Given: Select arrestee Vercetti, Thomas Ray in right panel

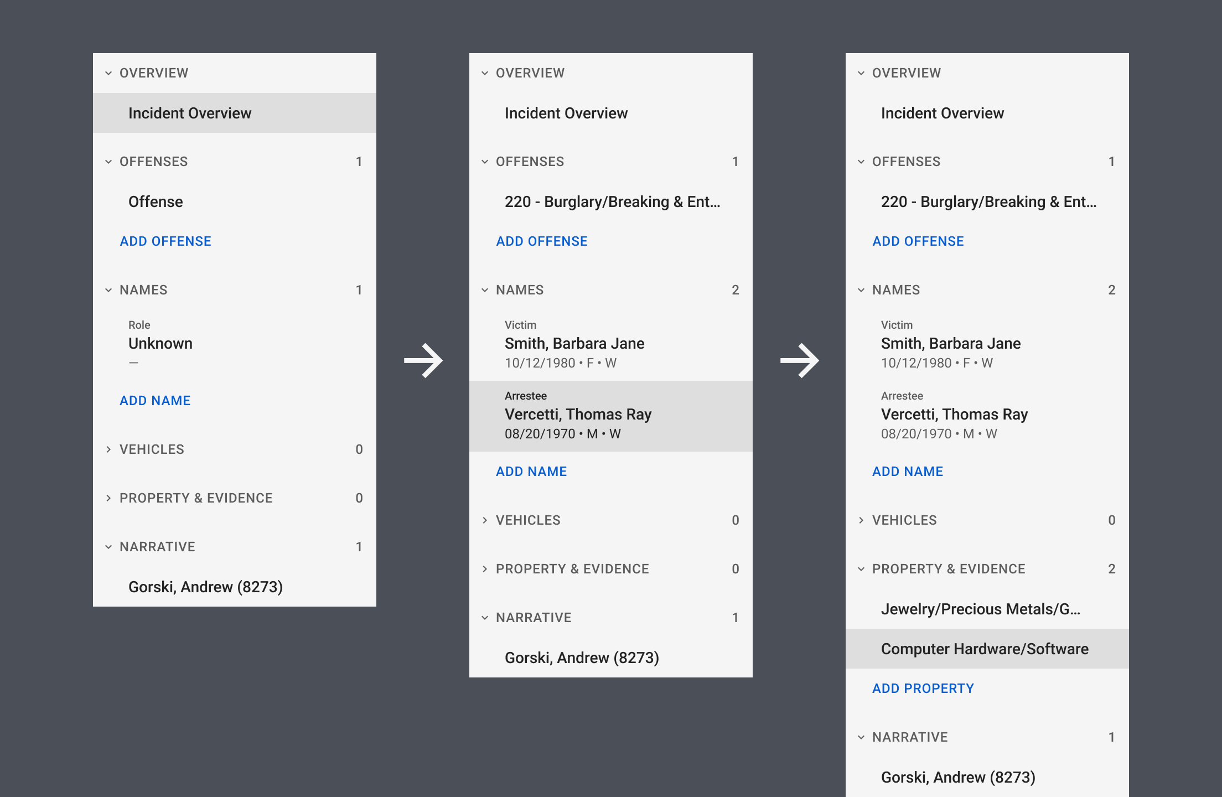Looking at the screenshot, I should tap(987, 416).
